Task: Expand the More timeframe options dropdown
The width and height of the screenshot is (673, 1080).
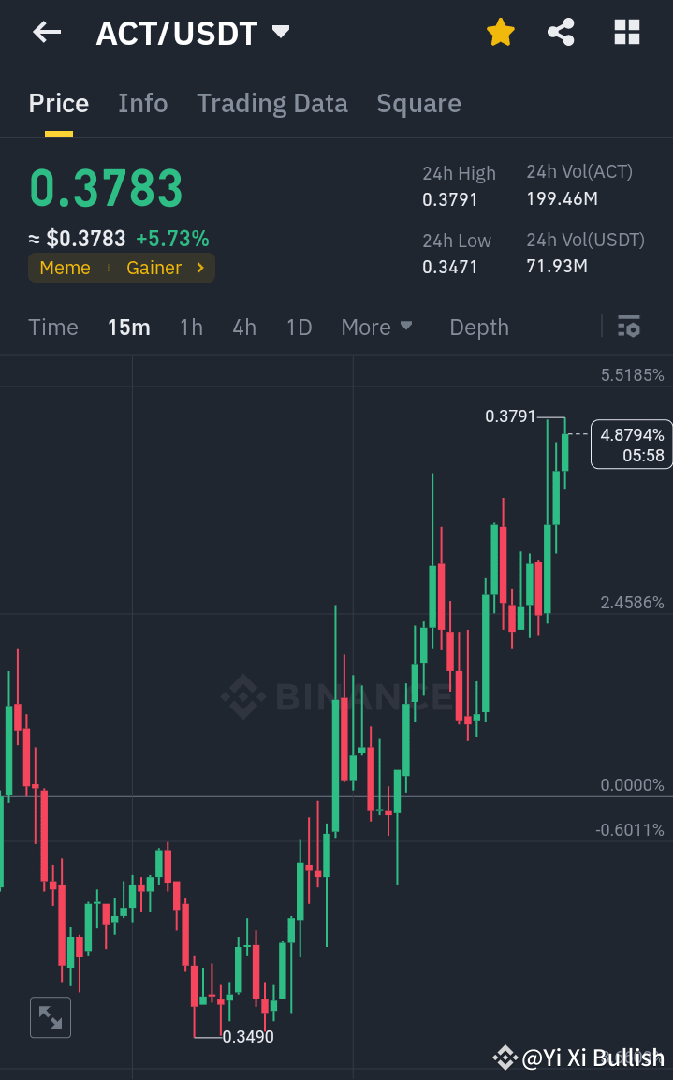Action: coord(376,327)
